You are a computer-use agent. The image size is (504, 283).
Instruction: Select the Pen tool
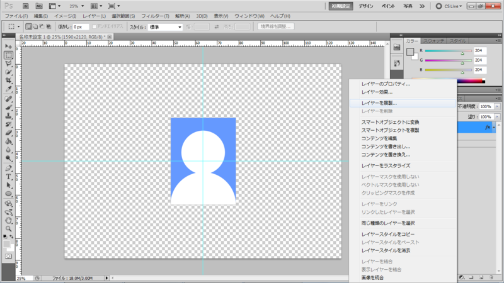pos(8,168)
